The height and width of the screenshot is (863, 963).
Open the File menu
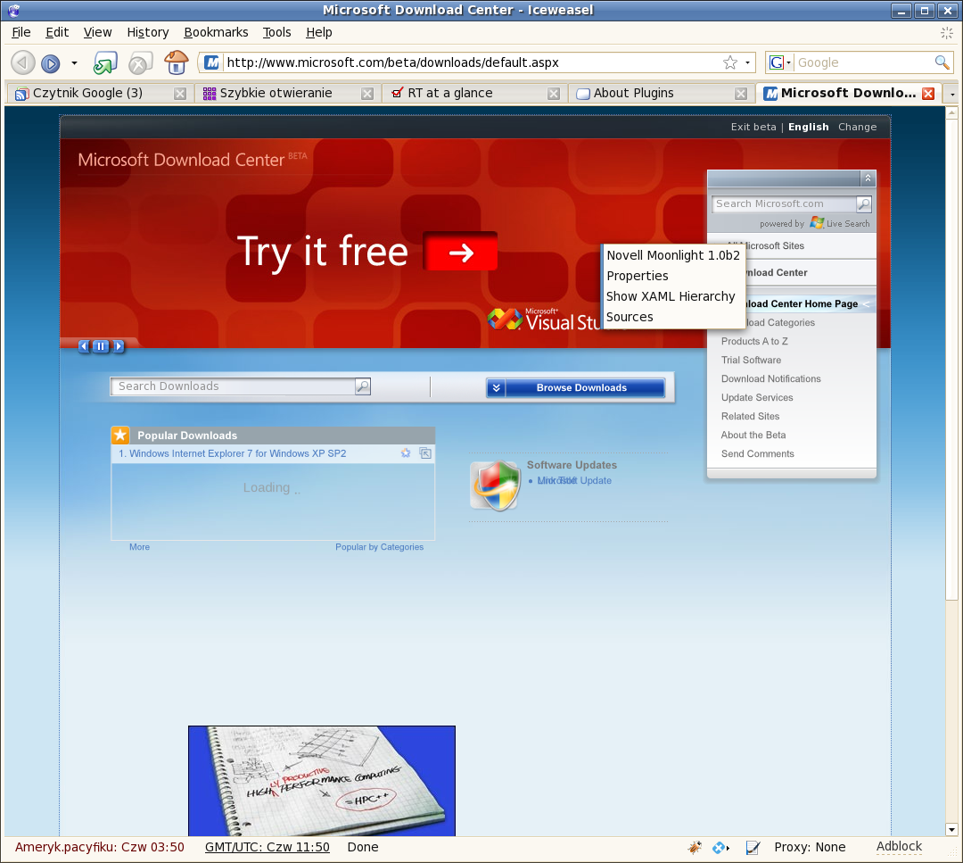tap(21, 32)
